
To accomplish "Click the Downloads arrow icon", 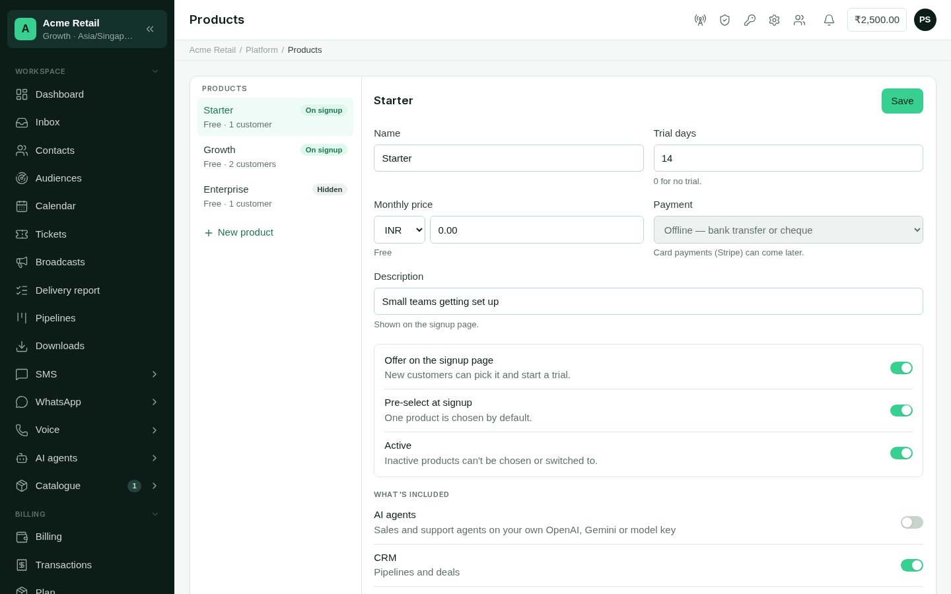I will [22, 346].
